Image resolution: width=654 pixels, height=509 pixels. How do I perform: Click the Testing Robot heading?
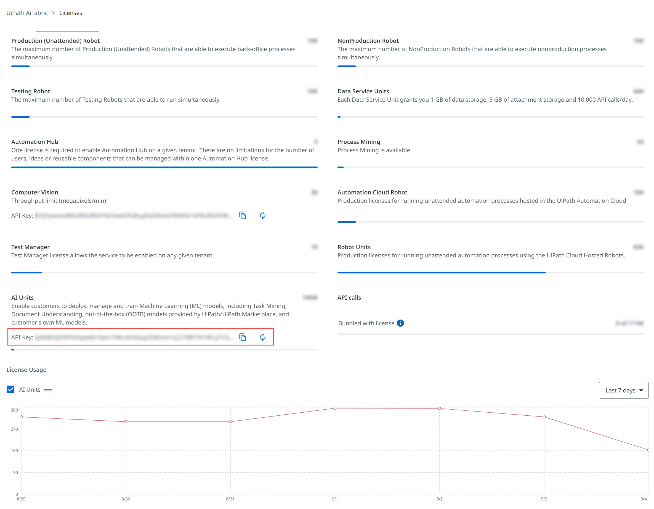point(31,91)
